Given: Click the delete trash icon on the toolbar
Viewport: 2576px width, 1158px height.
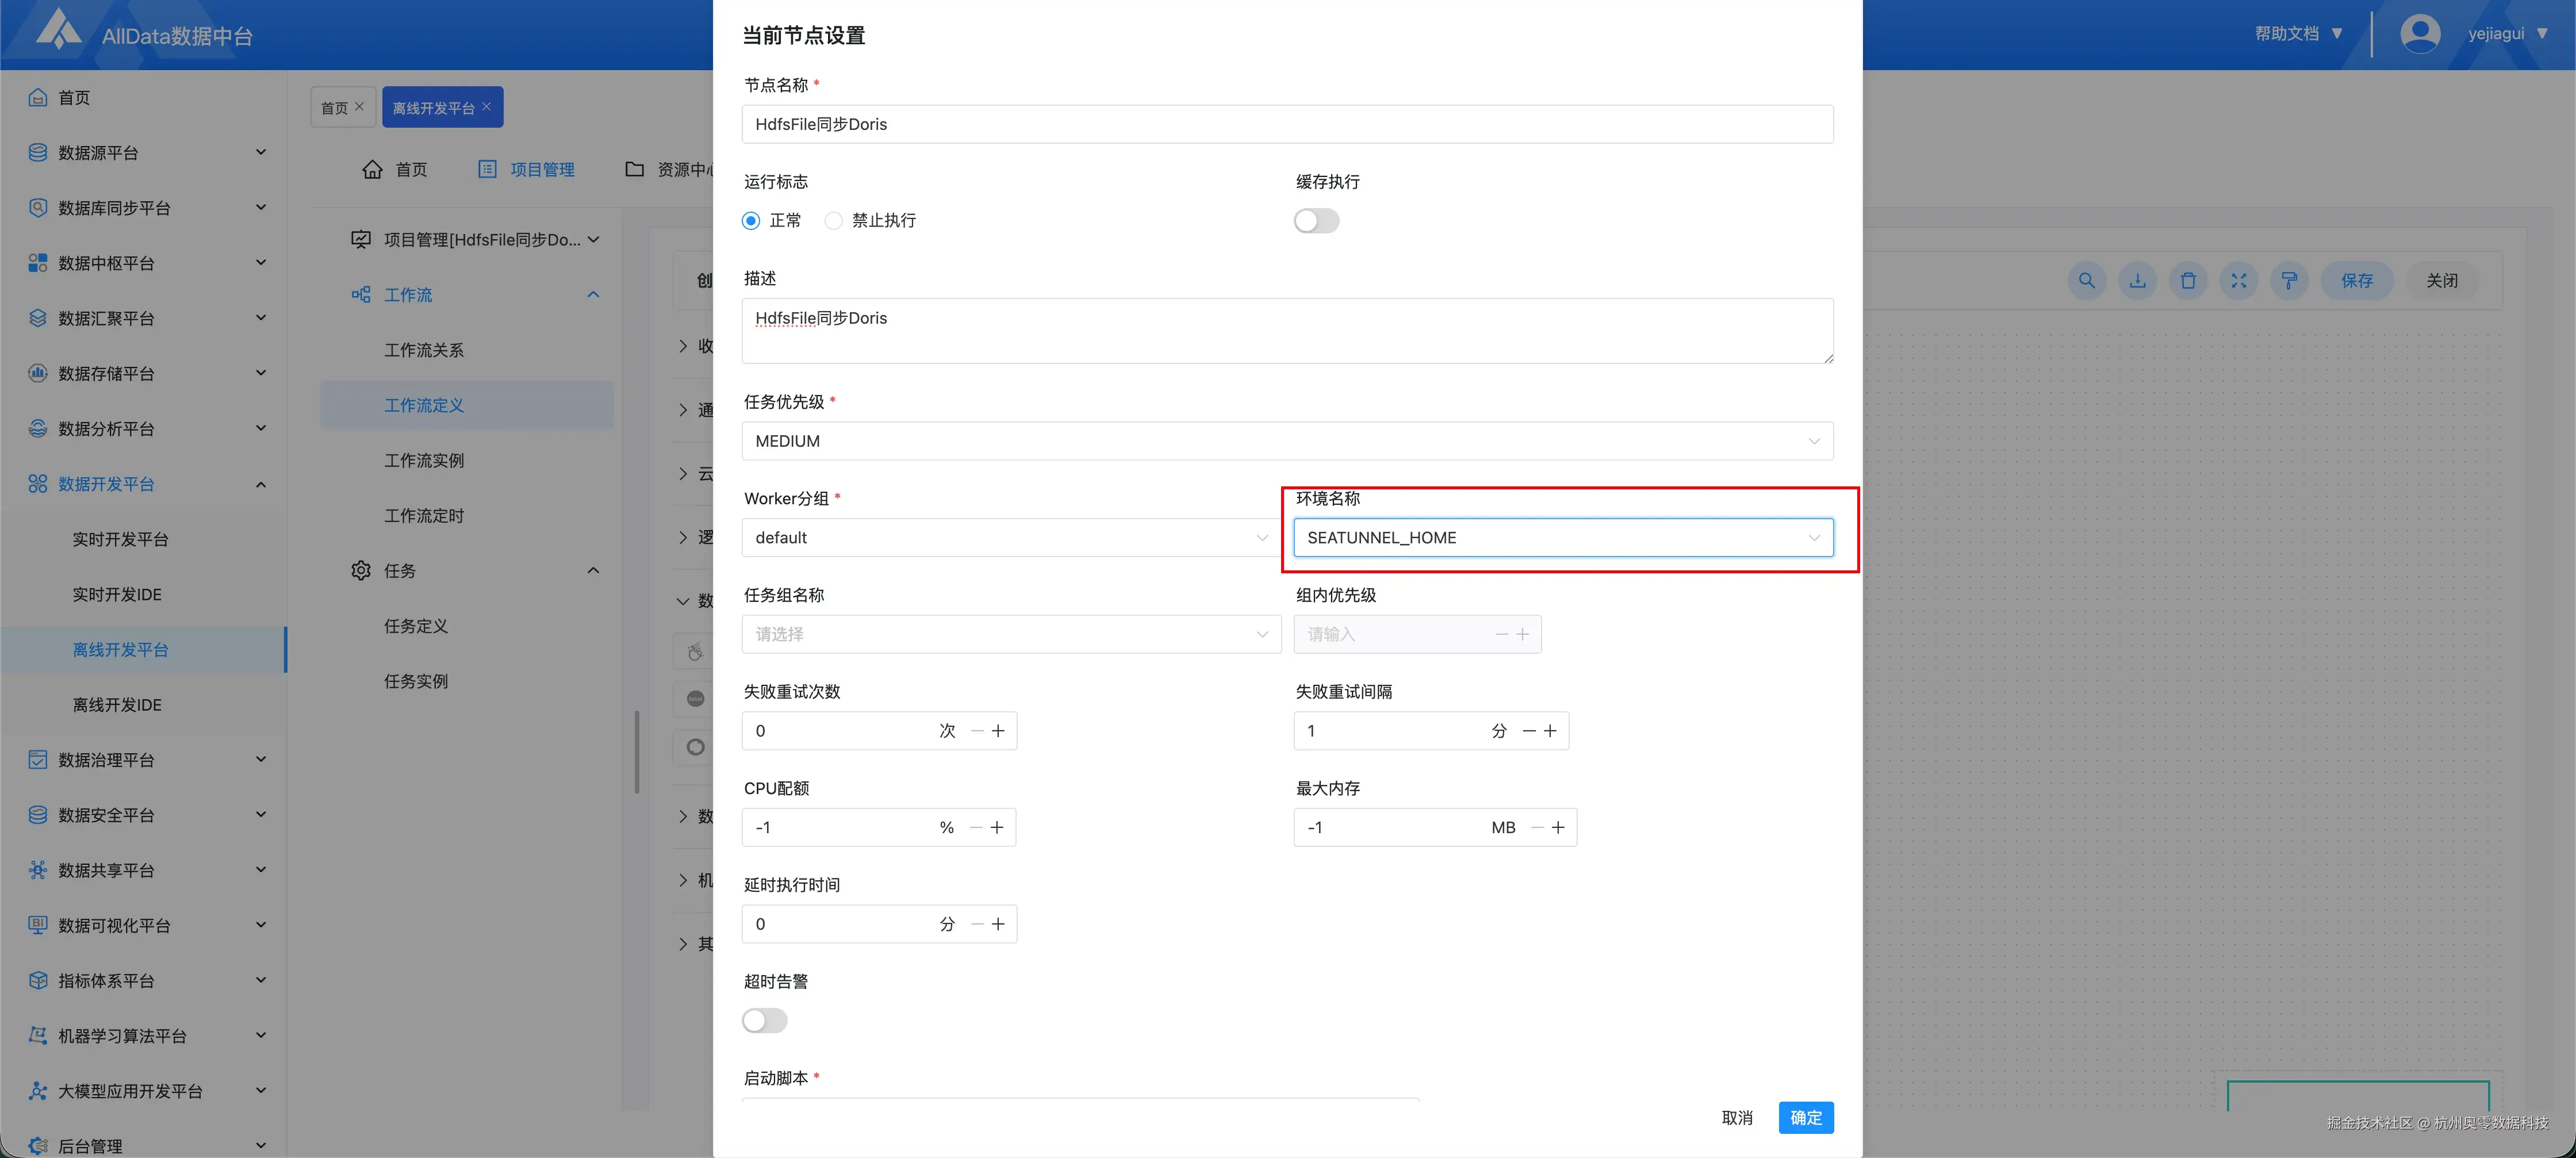Looking at the screenshot, I should (x=2188, y=281).
